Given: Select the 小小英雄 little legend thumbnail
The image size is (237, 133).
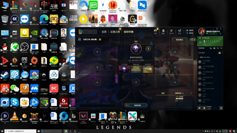Looking at the screenshot, I should tap(124, 69).
